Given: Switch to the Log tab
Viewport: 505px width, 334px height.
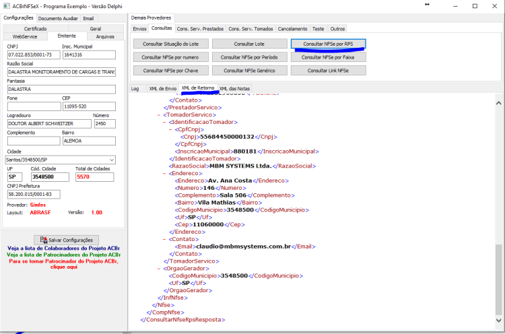Looking at the screenshot, I should point(135,89).
